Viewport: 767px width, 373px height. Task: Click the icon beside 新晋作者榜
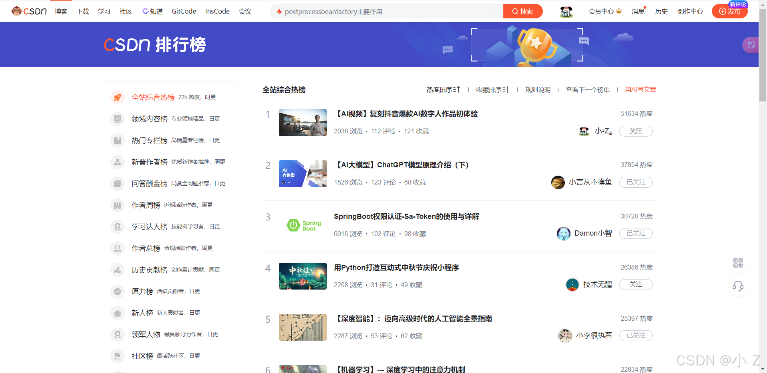117,162
